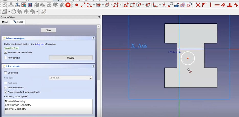The height and width of the screenshot is (117, 239).
Task: Click the View sketch icon
Action: click(24, 5)
